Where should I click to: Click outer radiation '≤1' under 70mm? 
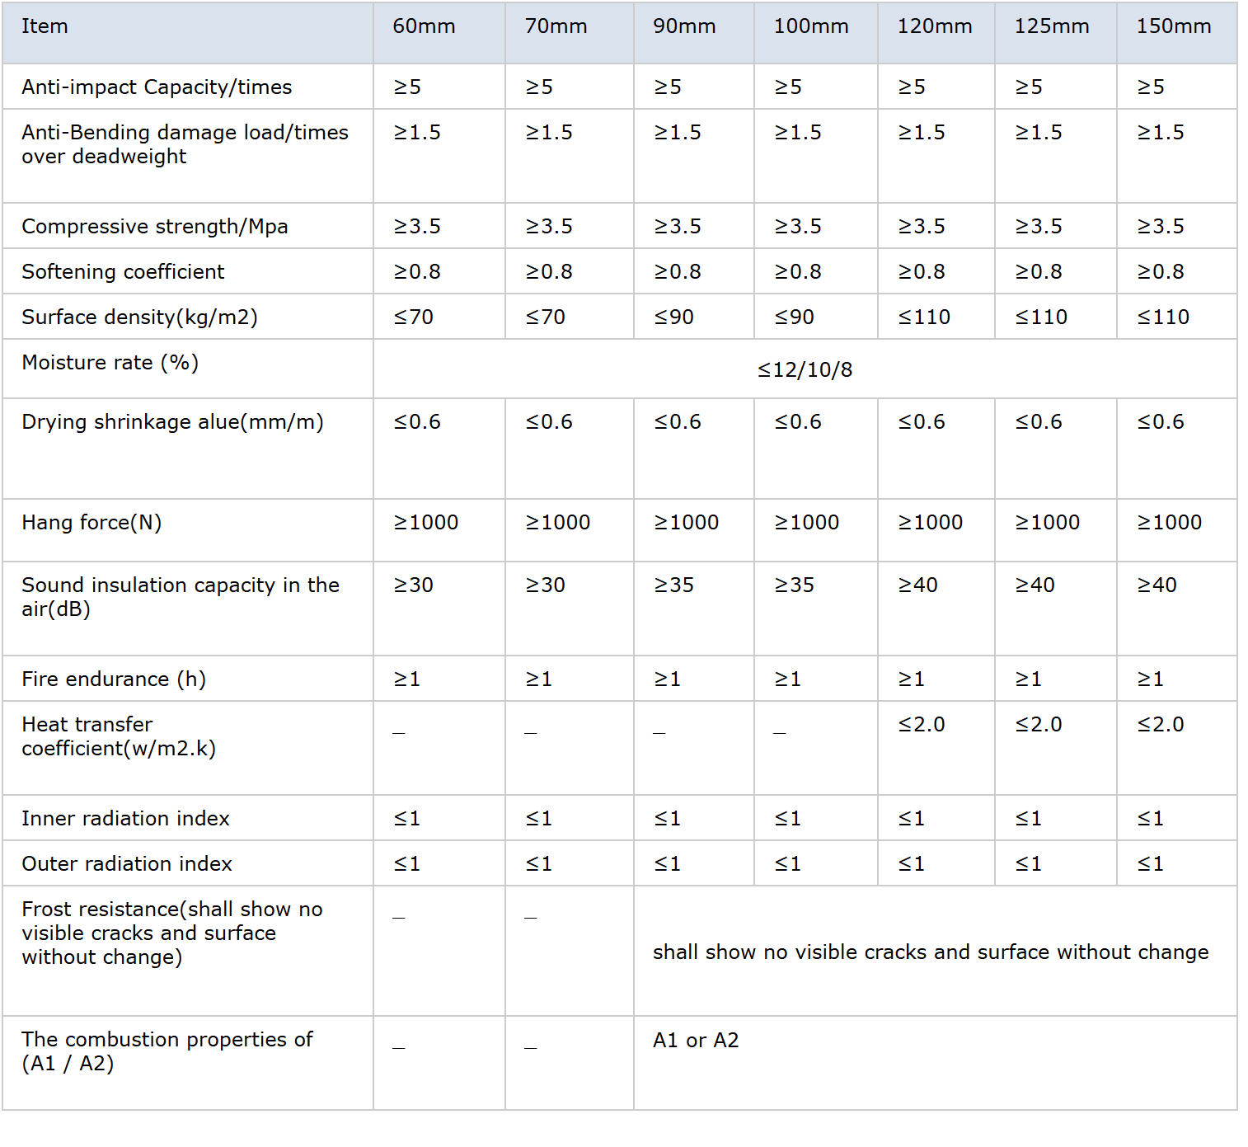(538, 864)
